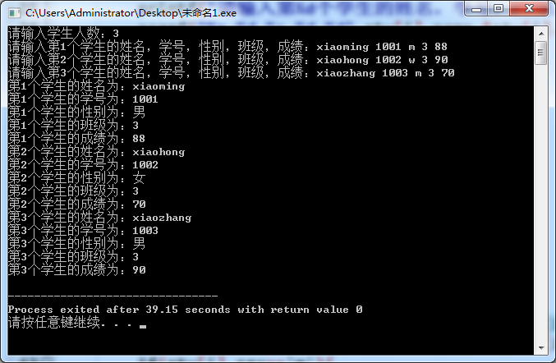Click the output line 第2个学生的成绩为: 70
Viewport: 556px width, 363px height.
77,204
